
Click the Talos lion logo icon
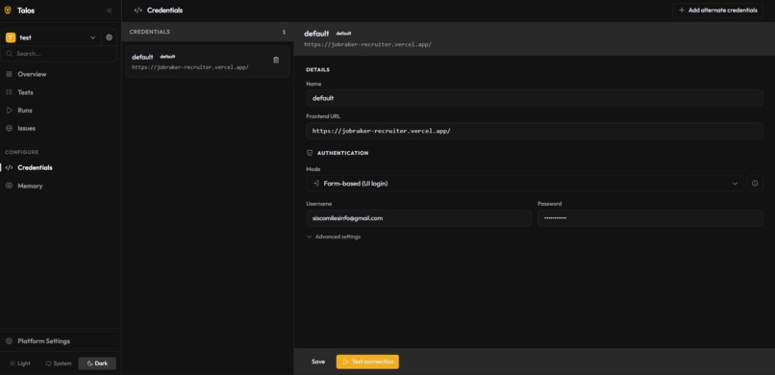click(x=8, y=11)
